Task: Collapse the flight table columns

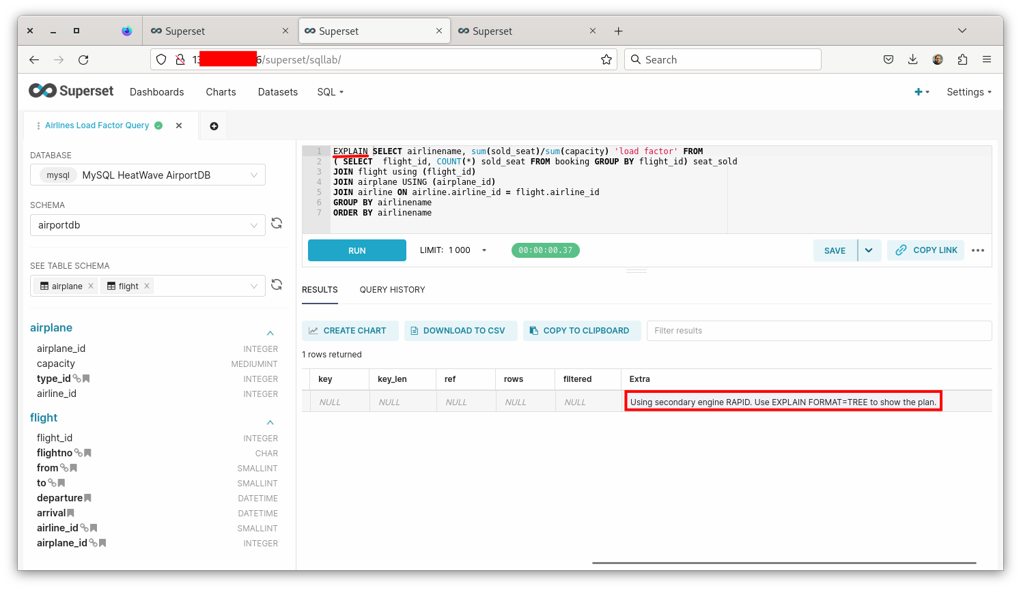Action: click(270, 422)
